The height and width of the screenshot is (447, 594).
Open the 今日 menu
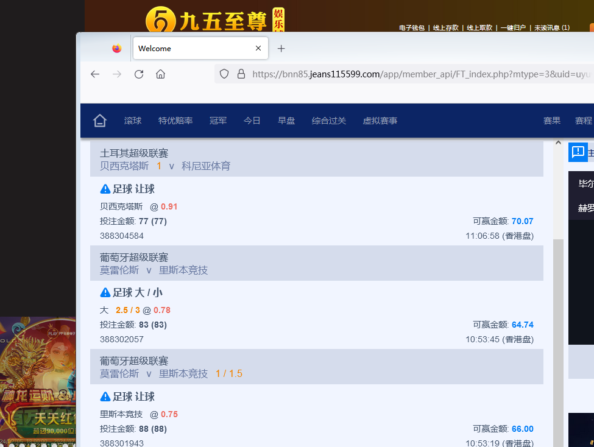[252, 121]
